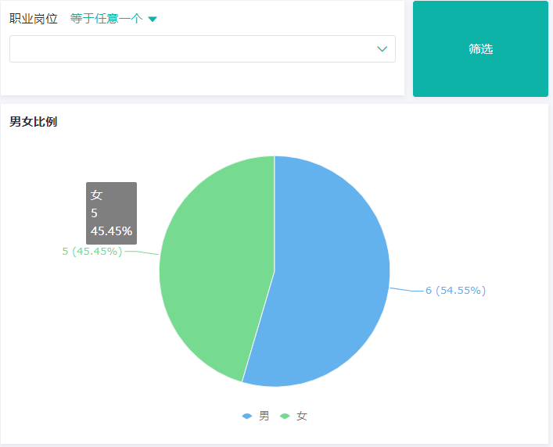
Task: Toggle the green 女 legend marker
Action: click(285, 417)
